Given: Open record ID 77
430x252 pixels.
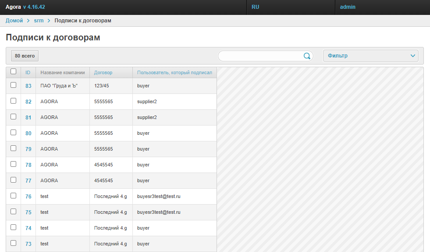Looking at the screenshot, I should coord(28,181).
